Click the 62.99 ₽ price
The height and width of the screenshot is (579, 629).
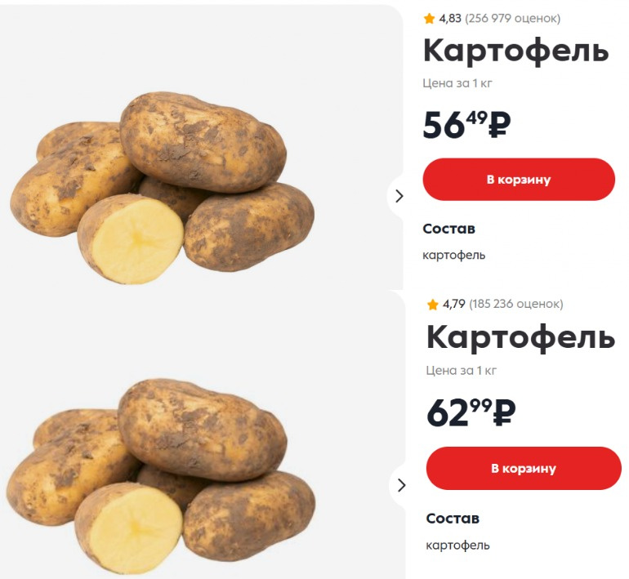(x=471, y=412)
